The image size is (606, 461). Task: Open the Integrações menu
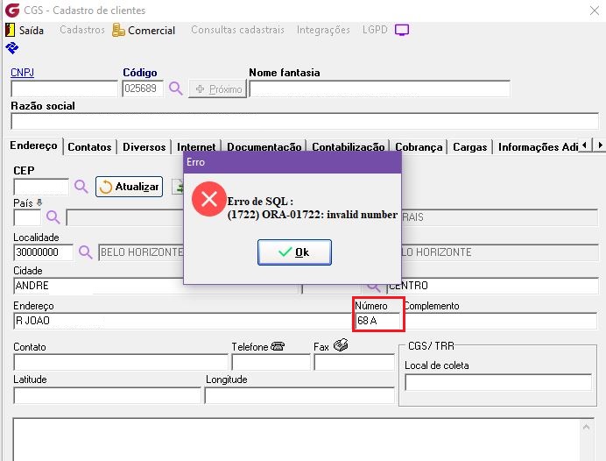click(x=323, y=30)
